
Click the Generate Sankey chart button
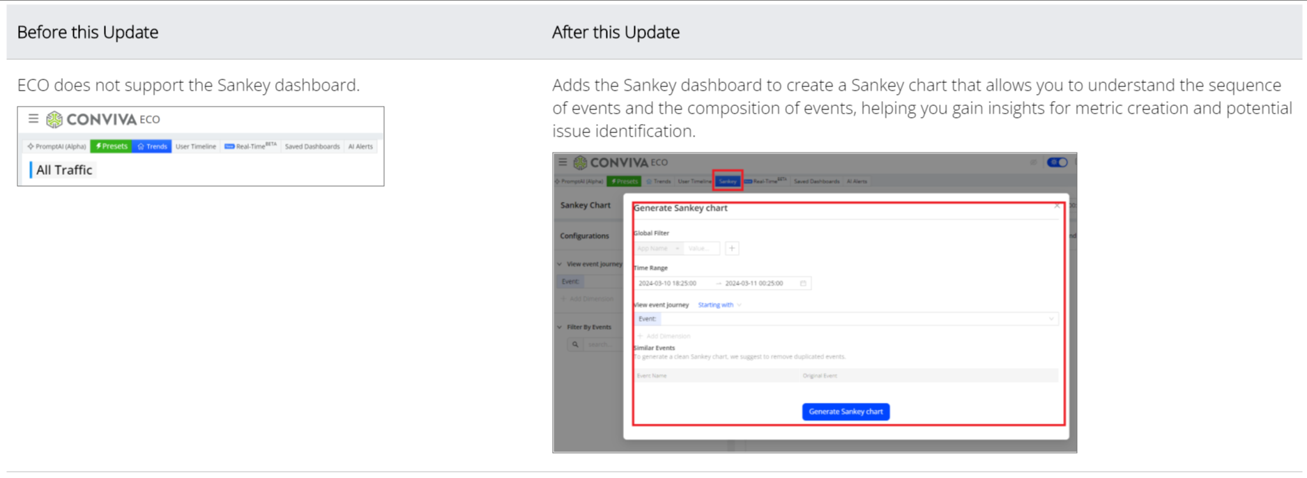point(845,412)
